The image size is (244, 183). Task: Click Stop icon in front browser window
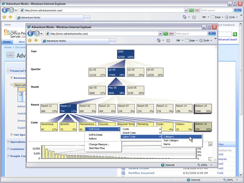pyautogui.click(x=171, y=34)
